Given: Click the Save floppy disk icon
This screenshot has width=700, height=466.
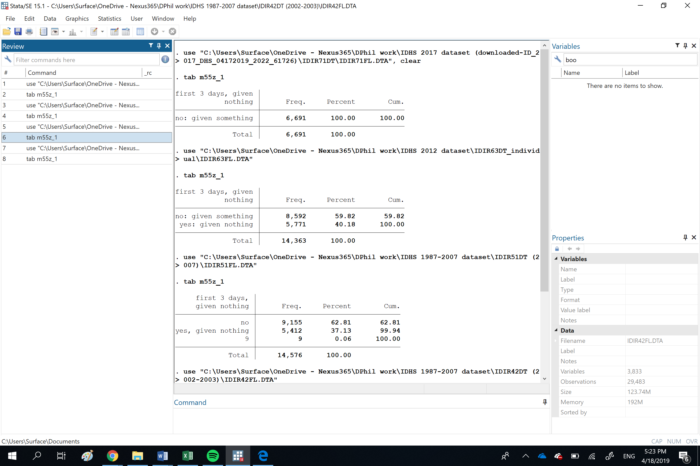Looking at the screenshot, I should click(18, 31).
